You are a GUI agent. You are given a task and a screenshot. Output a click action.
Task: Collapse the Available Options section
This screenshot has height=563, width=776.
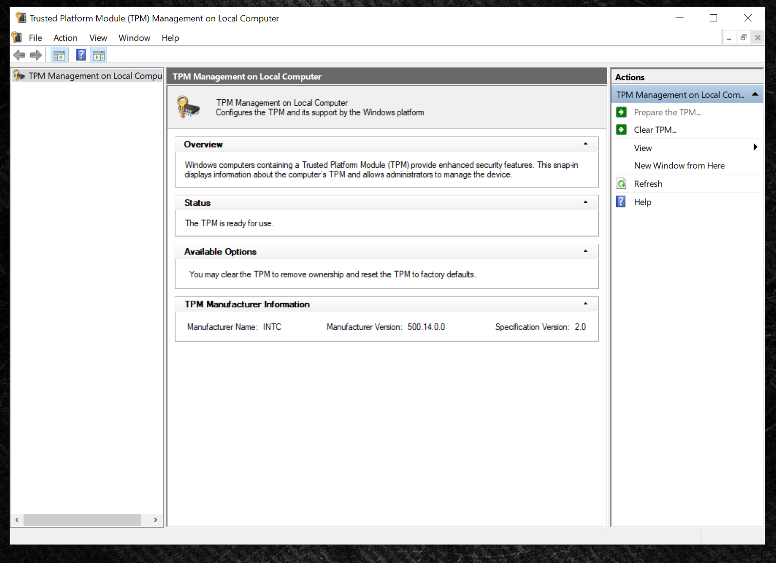click(x=585, y=252)
